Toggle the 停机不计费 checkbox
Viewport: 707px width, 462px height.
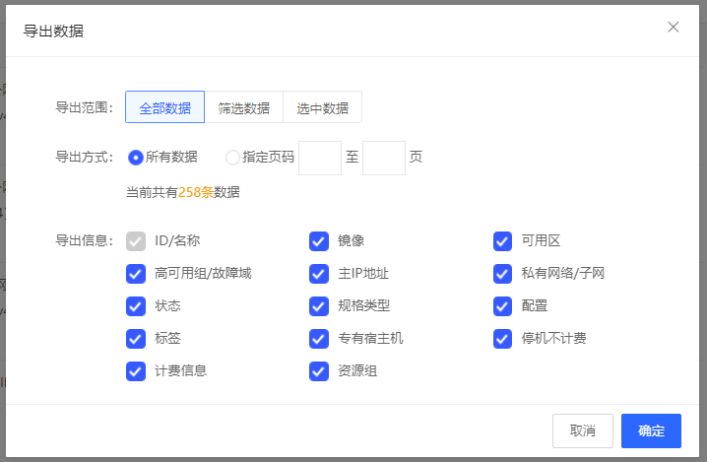click(x=502, y=339)
